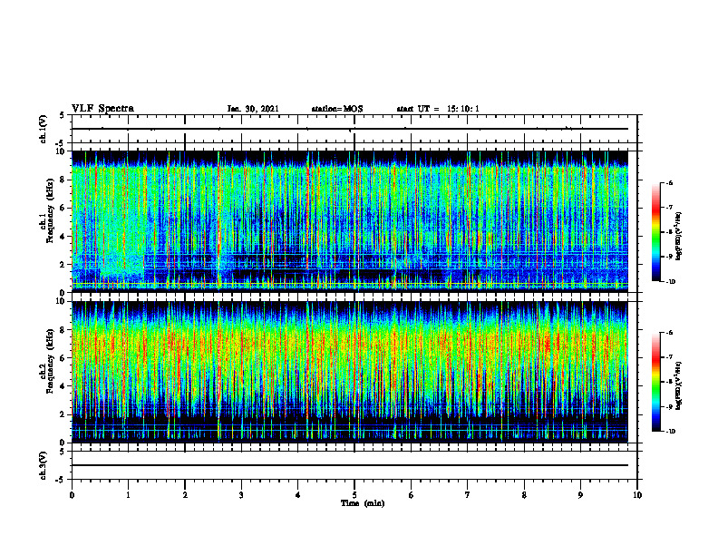Click the "station=MOS" header label
Image resolution: width=718 pixels, height=555 pixels.
point(337,109)
